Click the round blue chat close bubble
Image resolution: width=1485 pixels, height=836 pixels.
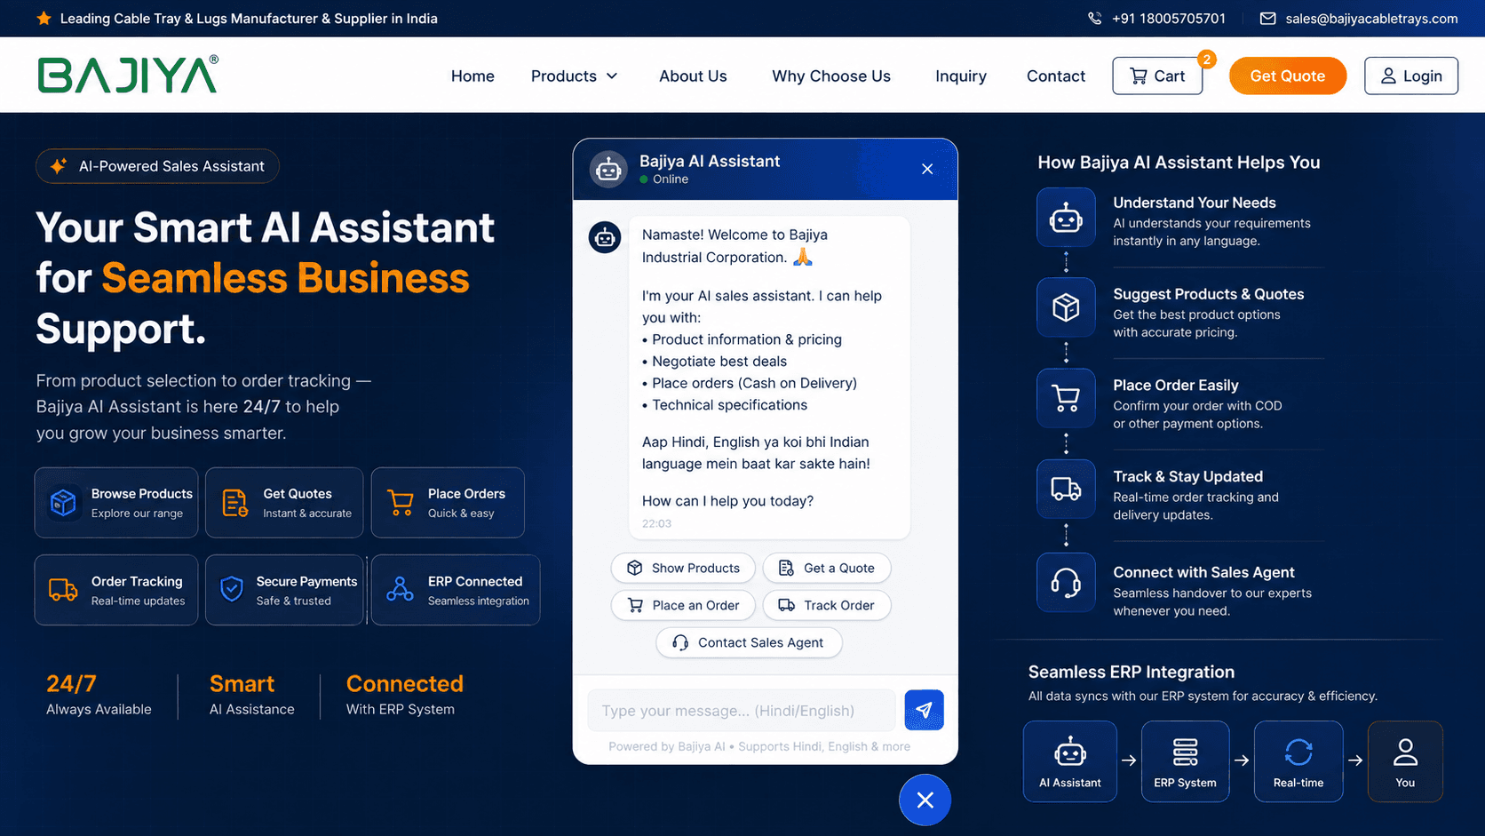tap(925, 800)
